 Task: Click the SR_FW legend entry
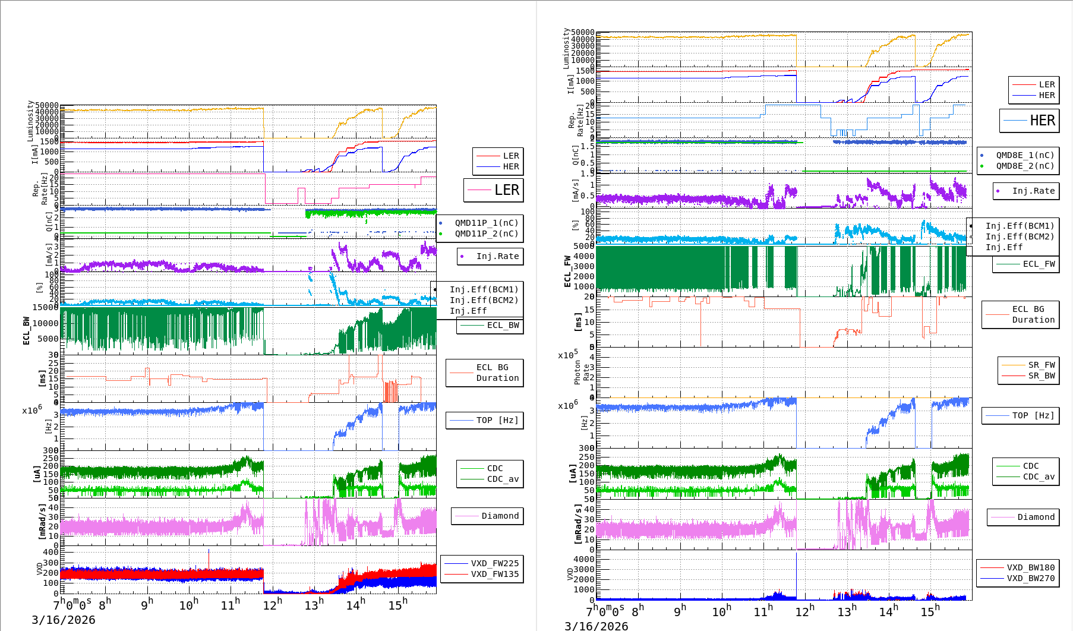pos(1041,365)
